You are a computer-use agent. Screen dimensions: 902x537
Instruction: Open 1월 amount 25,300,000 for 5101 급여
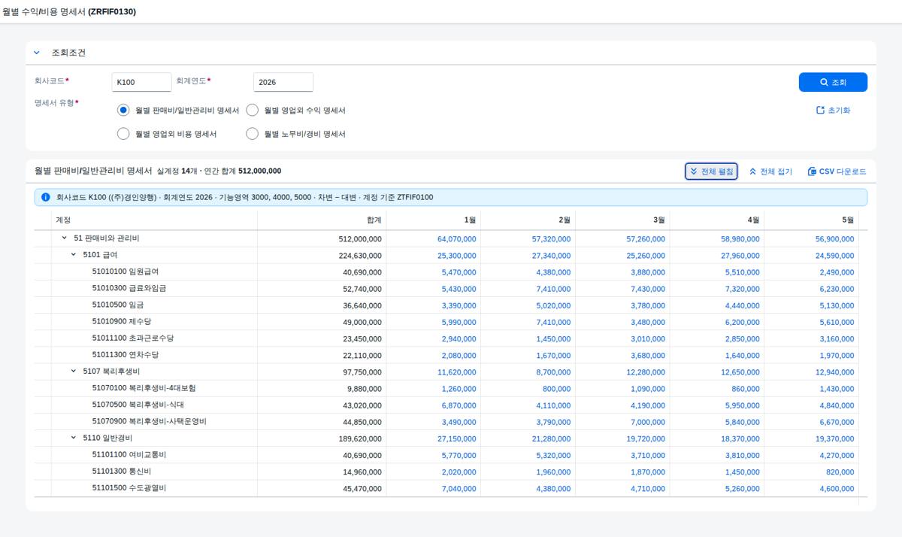tap(456, 256)
